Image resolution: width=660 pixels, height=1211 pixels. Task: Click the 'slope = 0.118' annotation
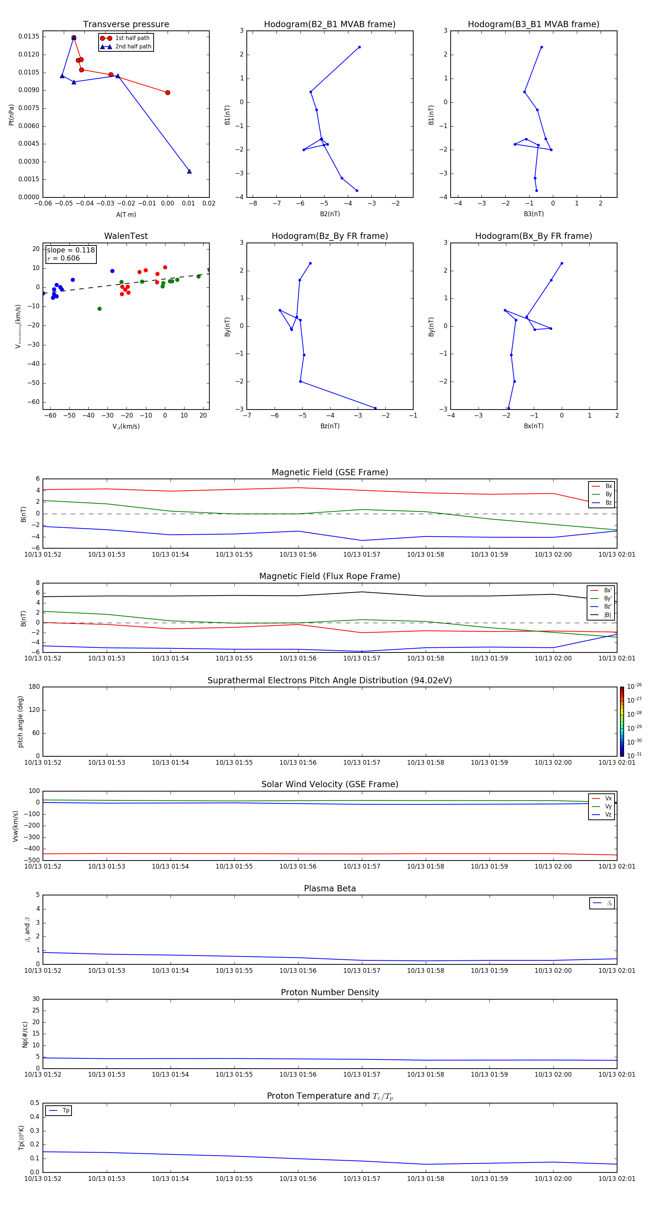(71, 250)
